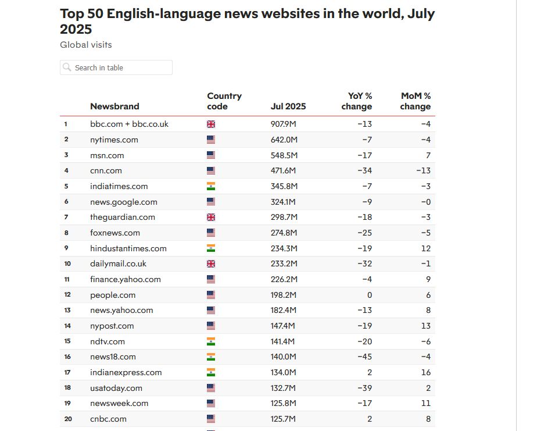The width and height of the screenshot is (537, 431).
Task: Select the nypost.com cell
Action: (x=112, y=326)
